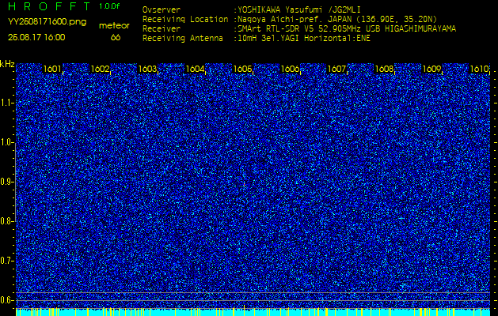
Task: Click the 'meteor' label
Action: (114, 26)
